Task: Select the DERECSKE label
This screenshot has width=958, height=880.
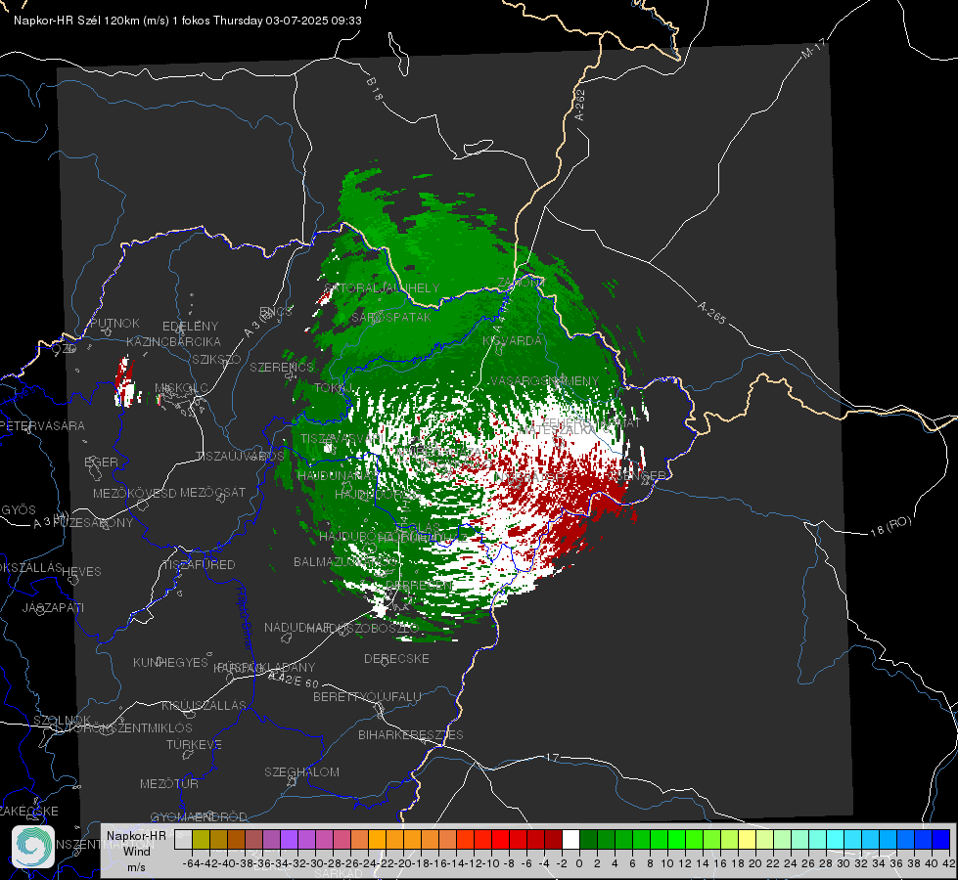Action: (396, 659)
